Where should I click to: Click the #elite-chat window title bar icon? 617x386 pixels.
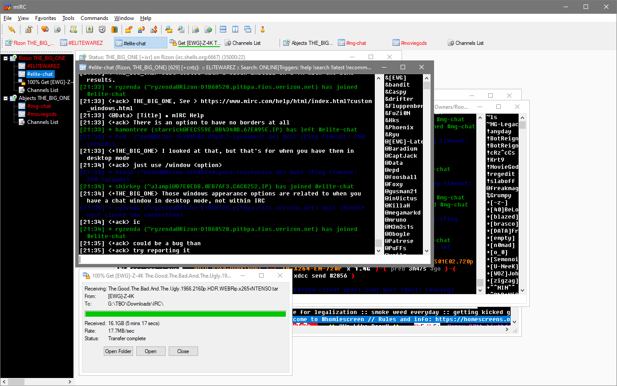83,68
